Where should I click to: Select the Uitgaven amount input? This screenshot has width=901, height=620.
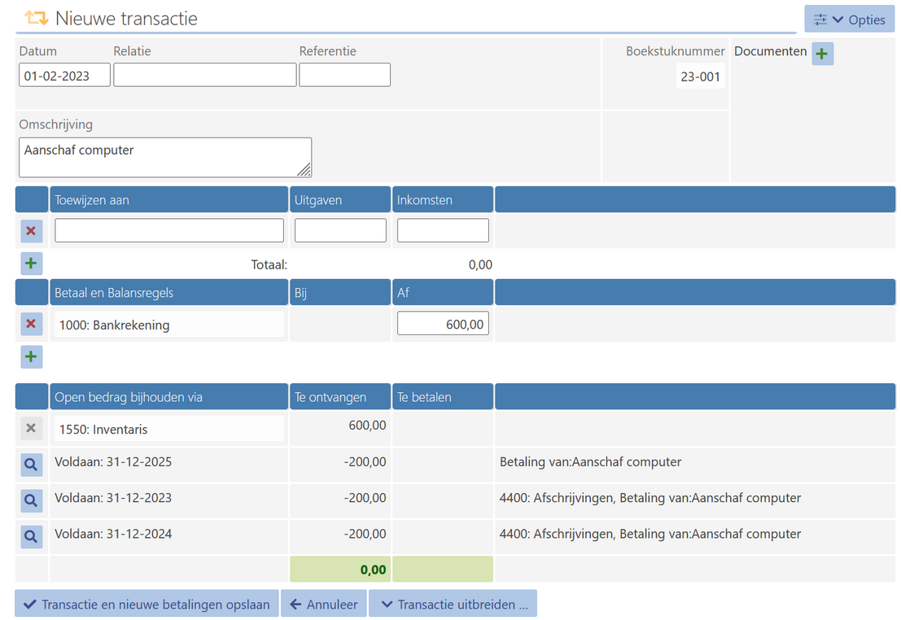340,230
